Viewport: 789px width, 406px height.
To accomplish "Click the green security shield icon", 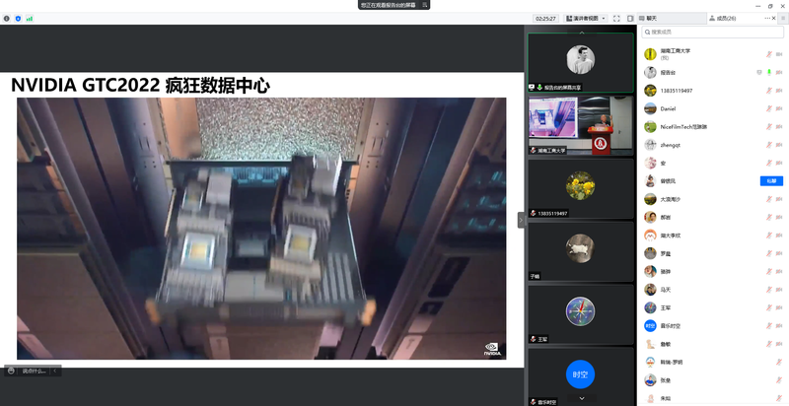I will 18,18.
